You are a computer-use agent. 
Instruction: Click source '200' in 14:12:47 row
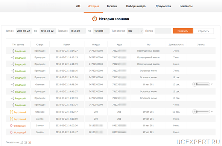click(96, 112)
